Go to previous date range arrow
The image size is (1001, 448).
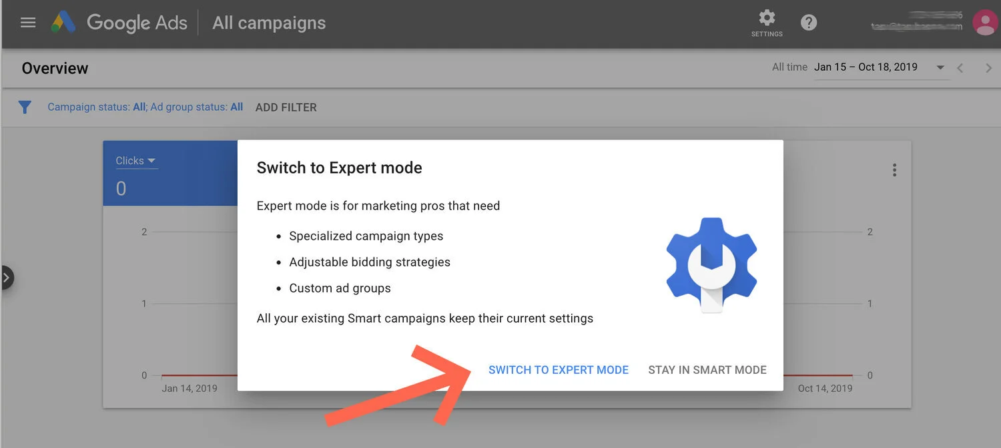pos(960,68)
